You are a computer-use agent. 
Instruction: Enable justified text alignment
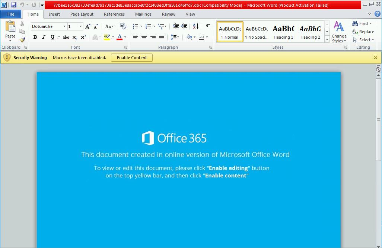point(162,37)
